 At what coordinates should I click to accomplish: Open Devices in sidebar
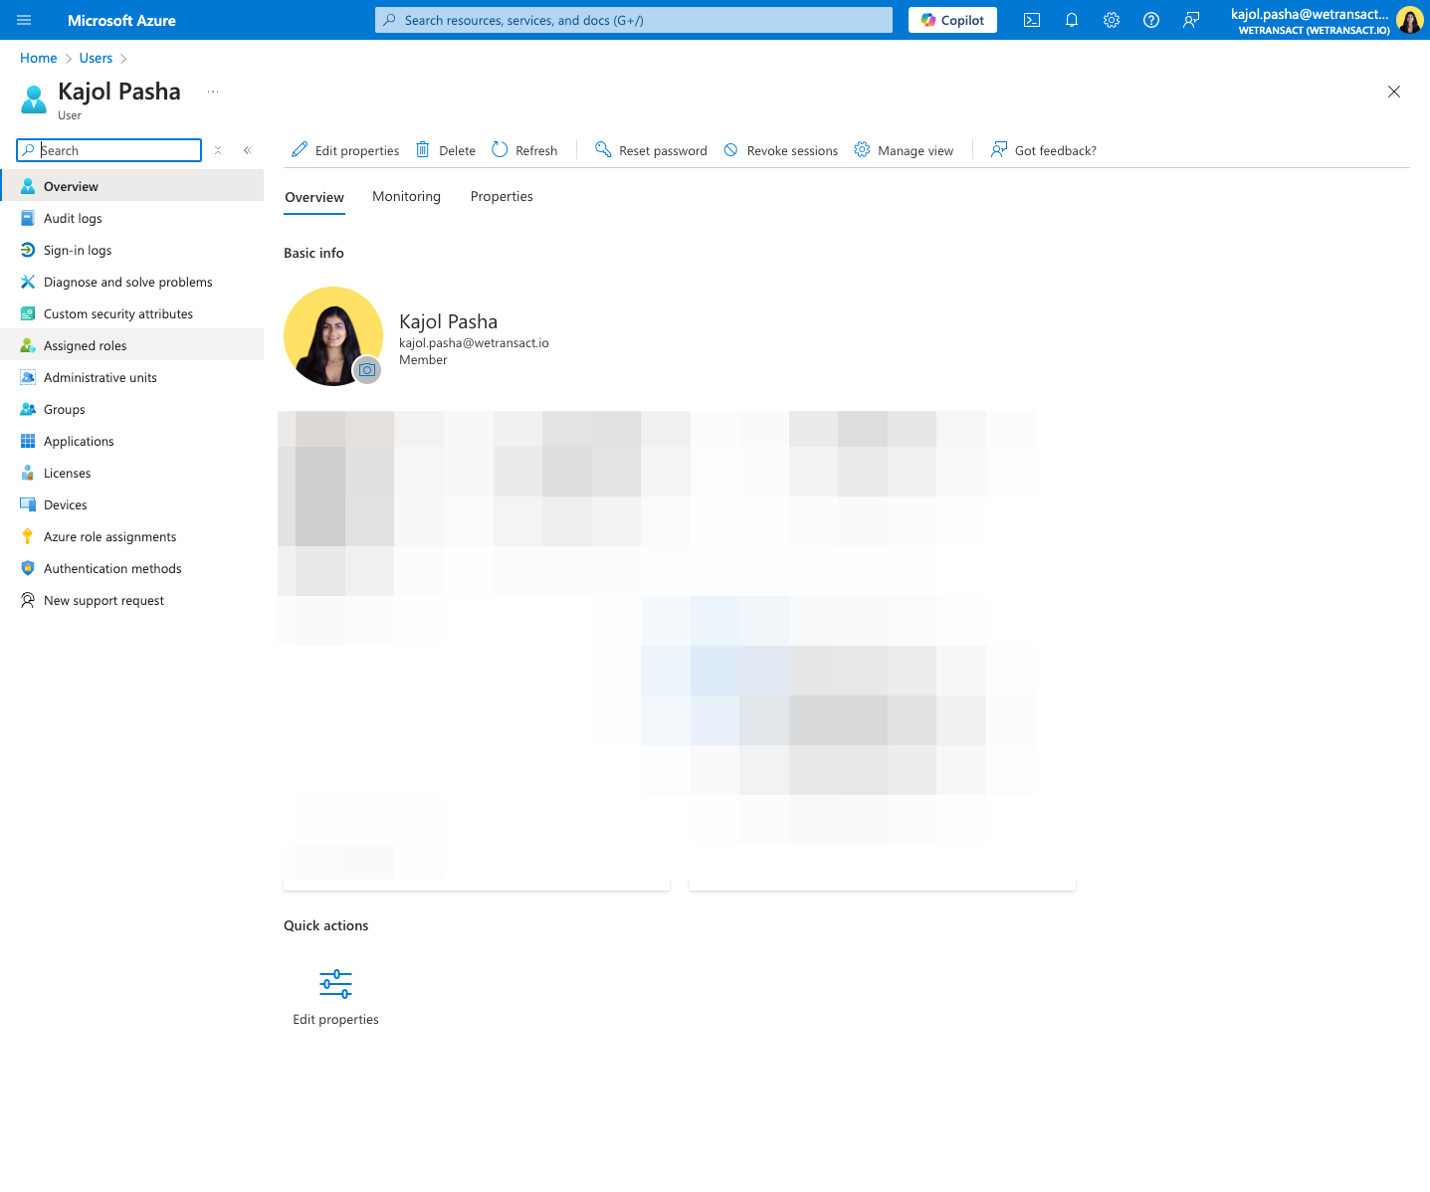click(x=131, y=505)
